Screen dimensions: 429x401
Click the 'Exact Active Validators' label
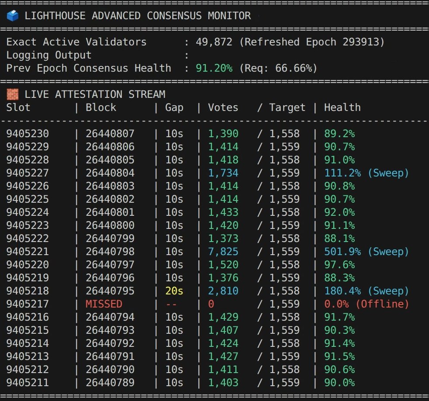(76, 42)
